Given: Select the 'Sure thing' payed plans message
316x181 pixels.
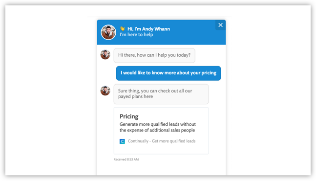Looking at the screenshot, I should [161, 94].
